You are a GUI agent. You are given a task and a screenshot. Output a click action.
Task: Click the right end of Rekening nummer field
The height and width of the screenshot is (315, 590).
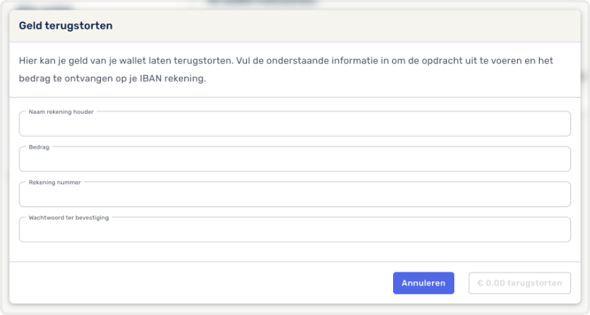click(x=553, y=195)
